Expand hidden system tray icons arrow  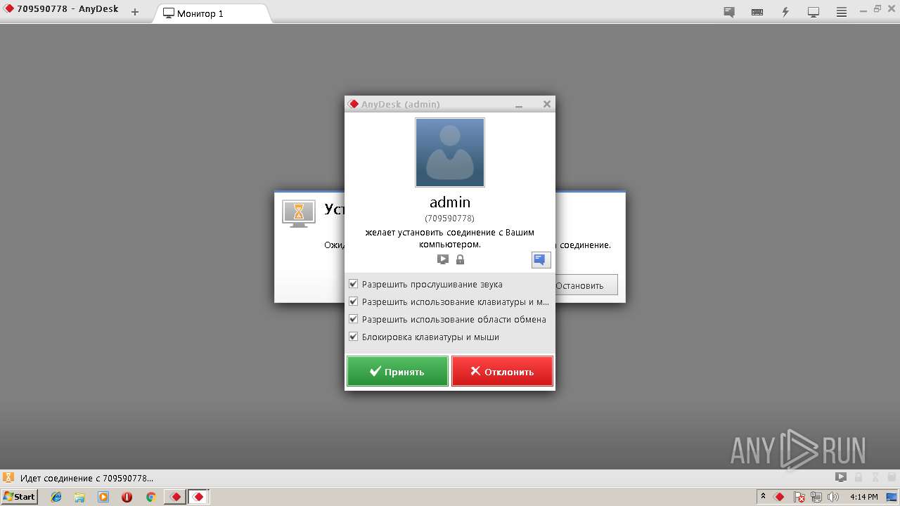point(763,496)
